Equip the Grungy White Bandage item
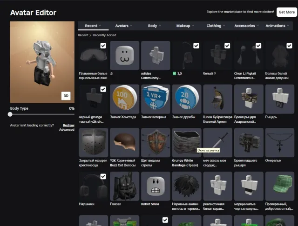The image size is (298, 226). click(187, 142)
